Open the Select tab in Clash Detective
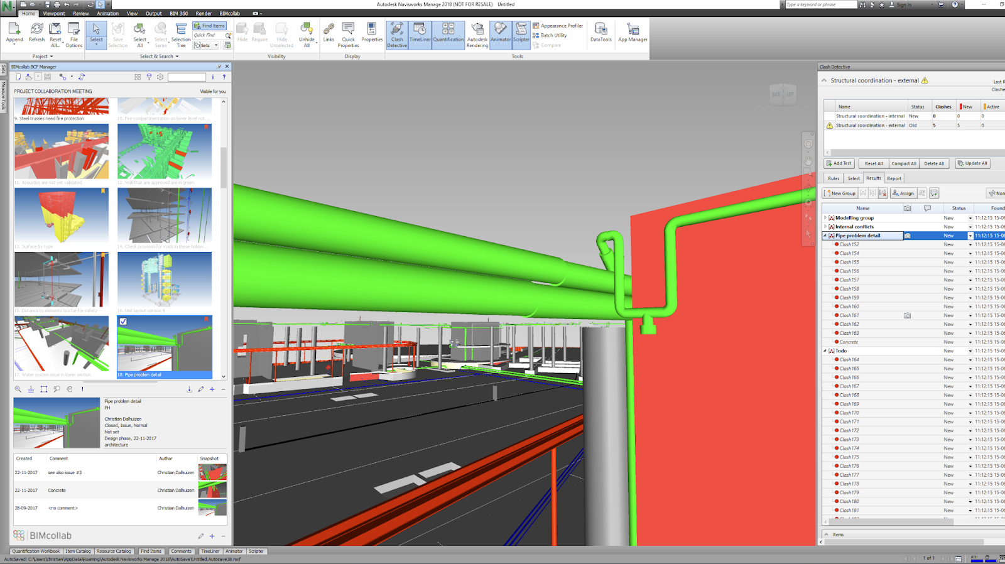The image size is (1005, 564). (854, 178)
